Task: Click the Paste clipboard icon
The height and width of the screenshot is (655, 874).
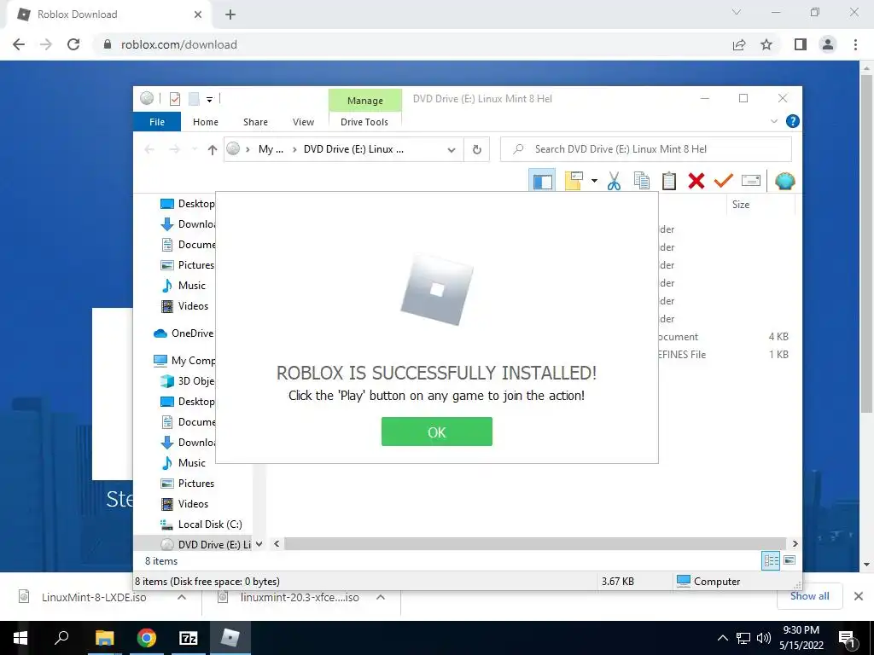Action: 669,181
